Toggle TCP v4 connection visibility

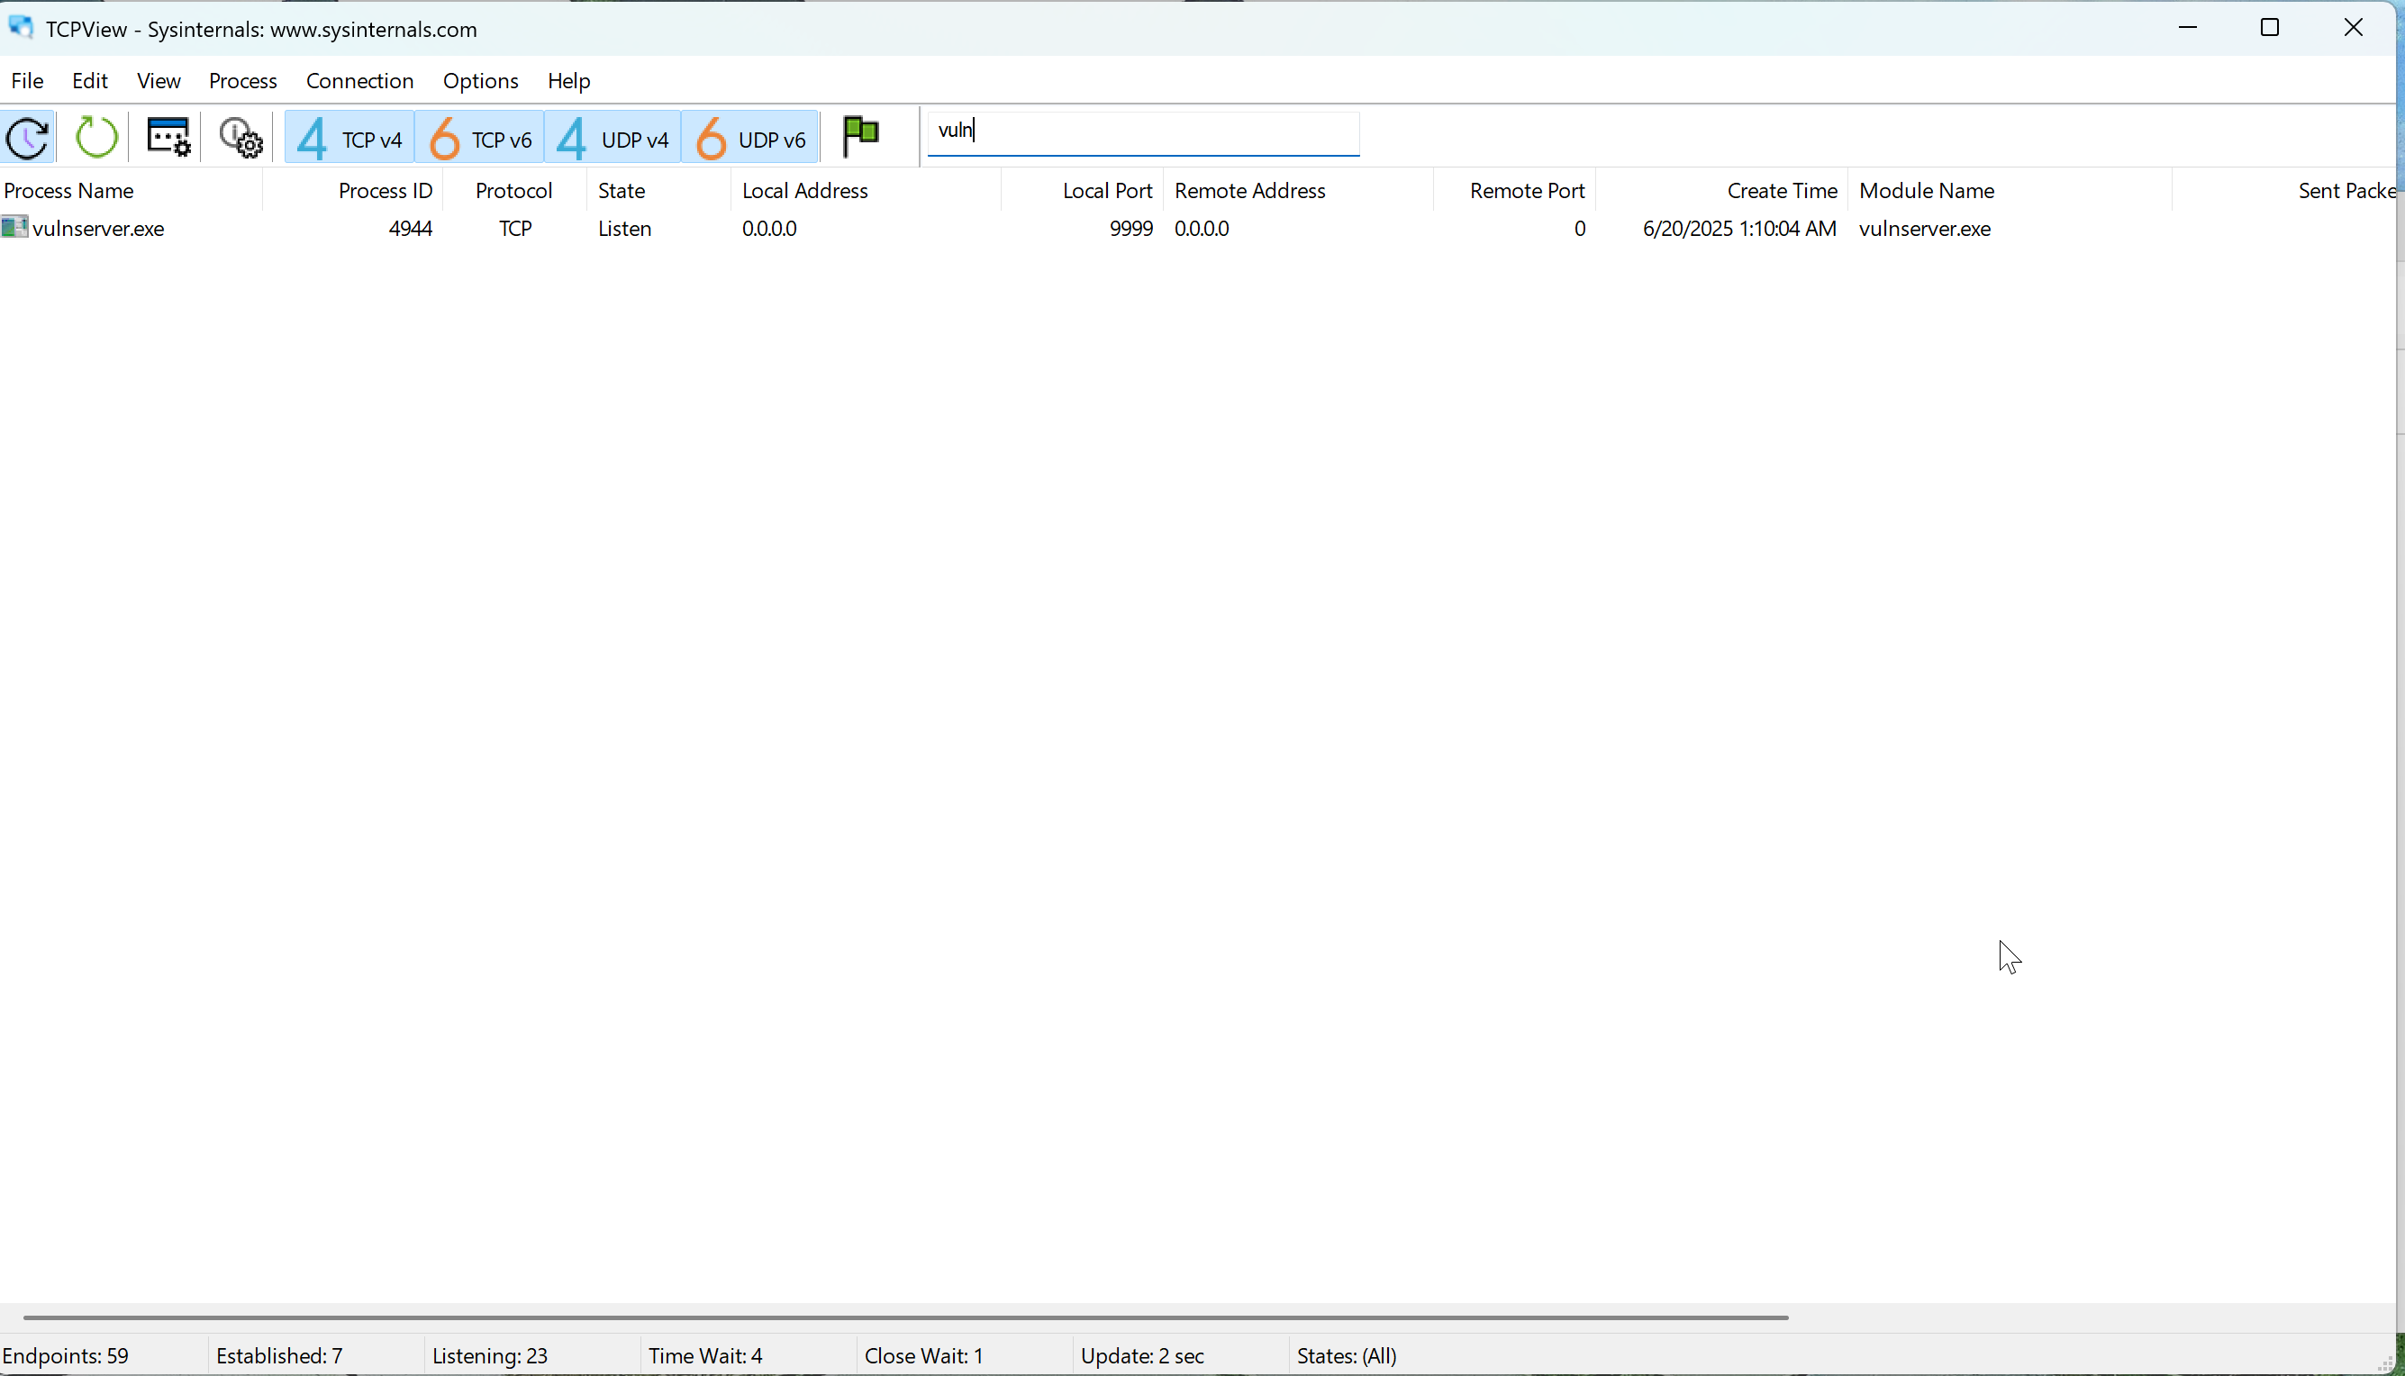click(348, 137)
